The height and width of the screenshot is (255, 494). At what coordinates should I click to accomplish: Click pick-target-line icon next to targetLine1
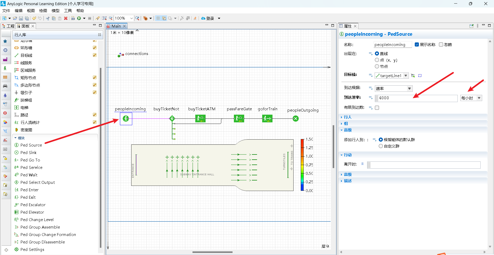(413, 76)
